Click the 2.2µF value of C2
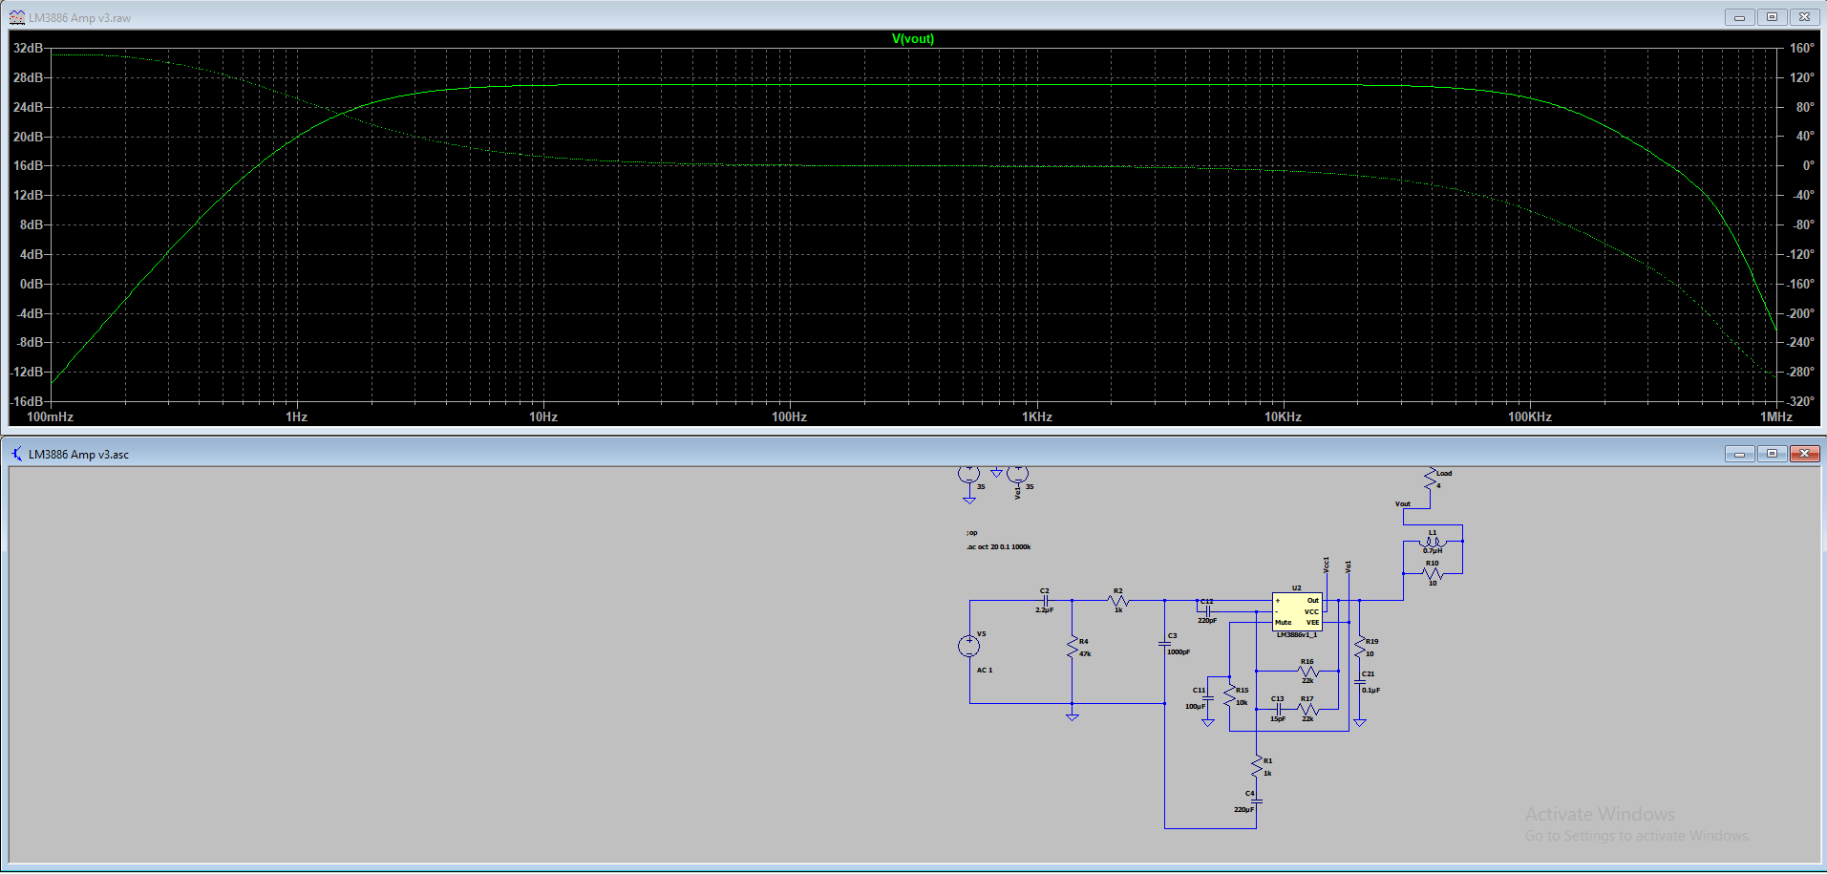 pyautogui.click(x=1044, y=609)
